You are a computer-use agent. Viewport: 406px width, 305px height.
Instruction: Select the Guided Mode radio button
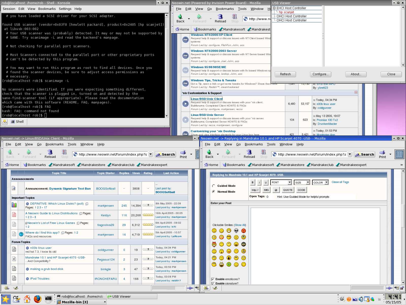pos(213,186)
